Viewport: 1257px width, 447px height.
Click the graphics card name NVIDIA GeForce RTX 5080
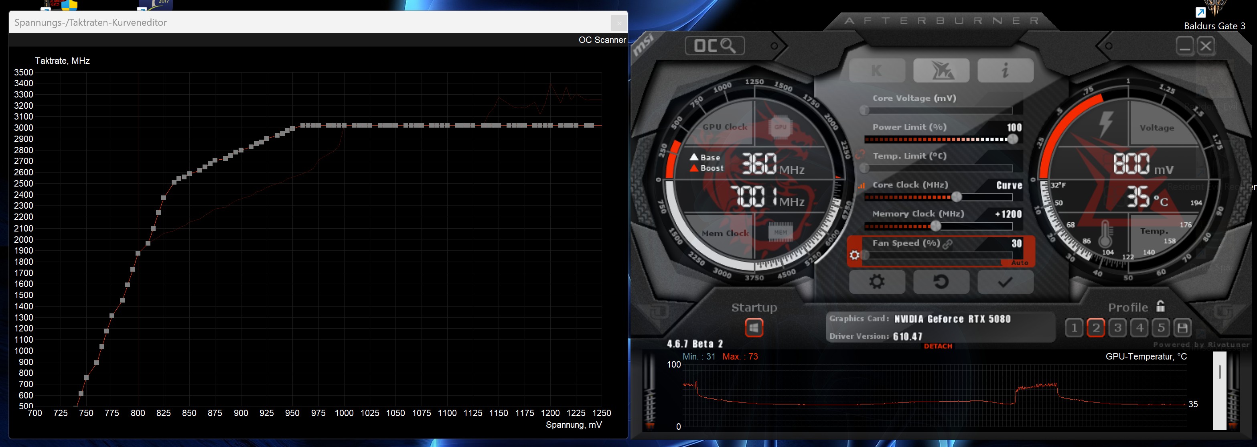pyautogui.click(x=952, y=319)
